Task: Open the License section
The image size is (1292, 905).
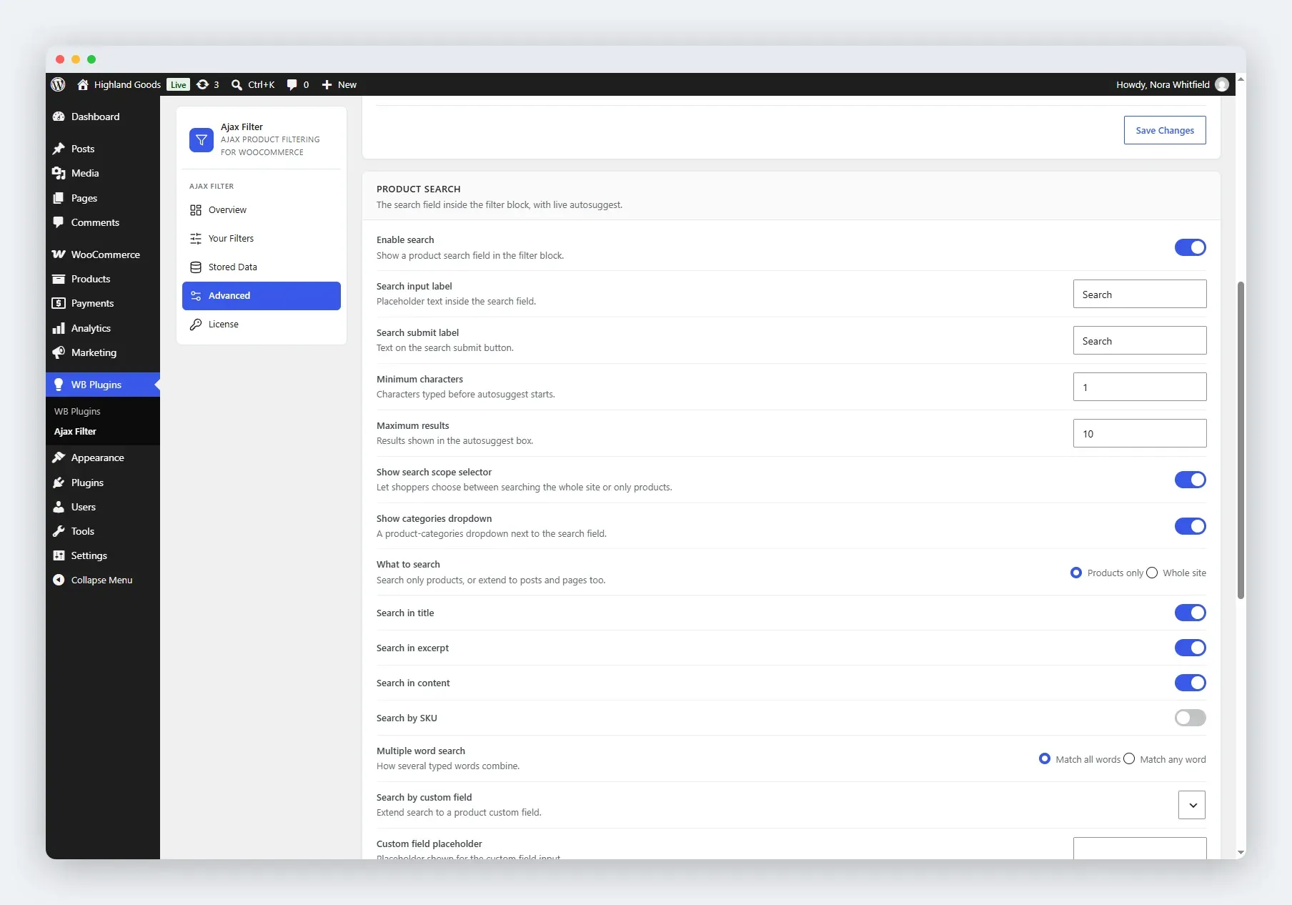Action: (262, 325)
